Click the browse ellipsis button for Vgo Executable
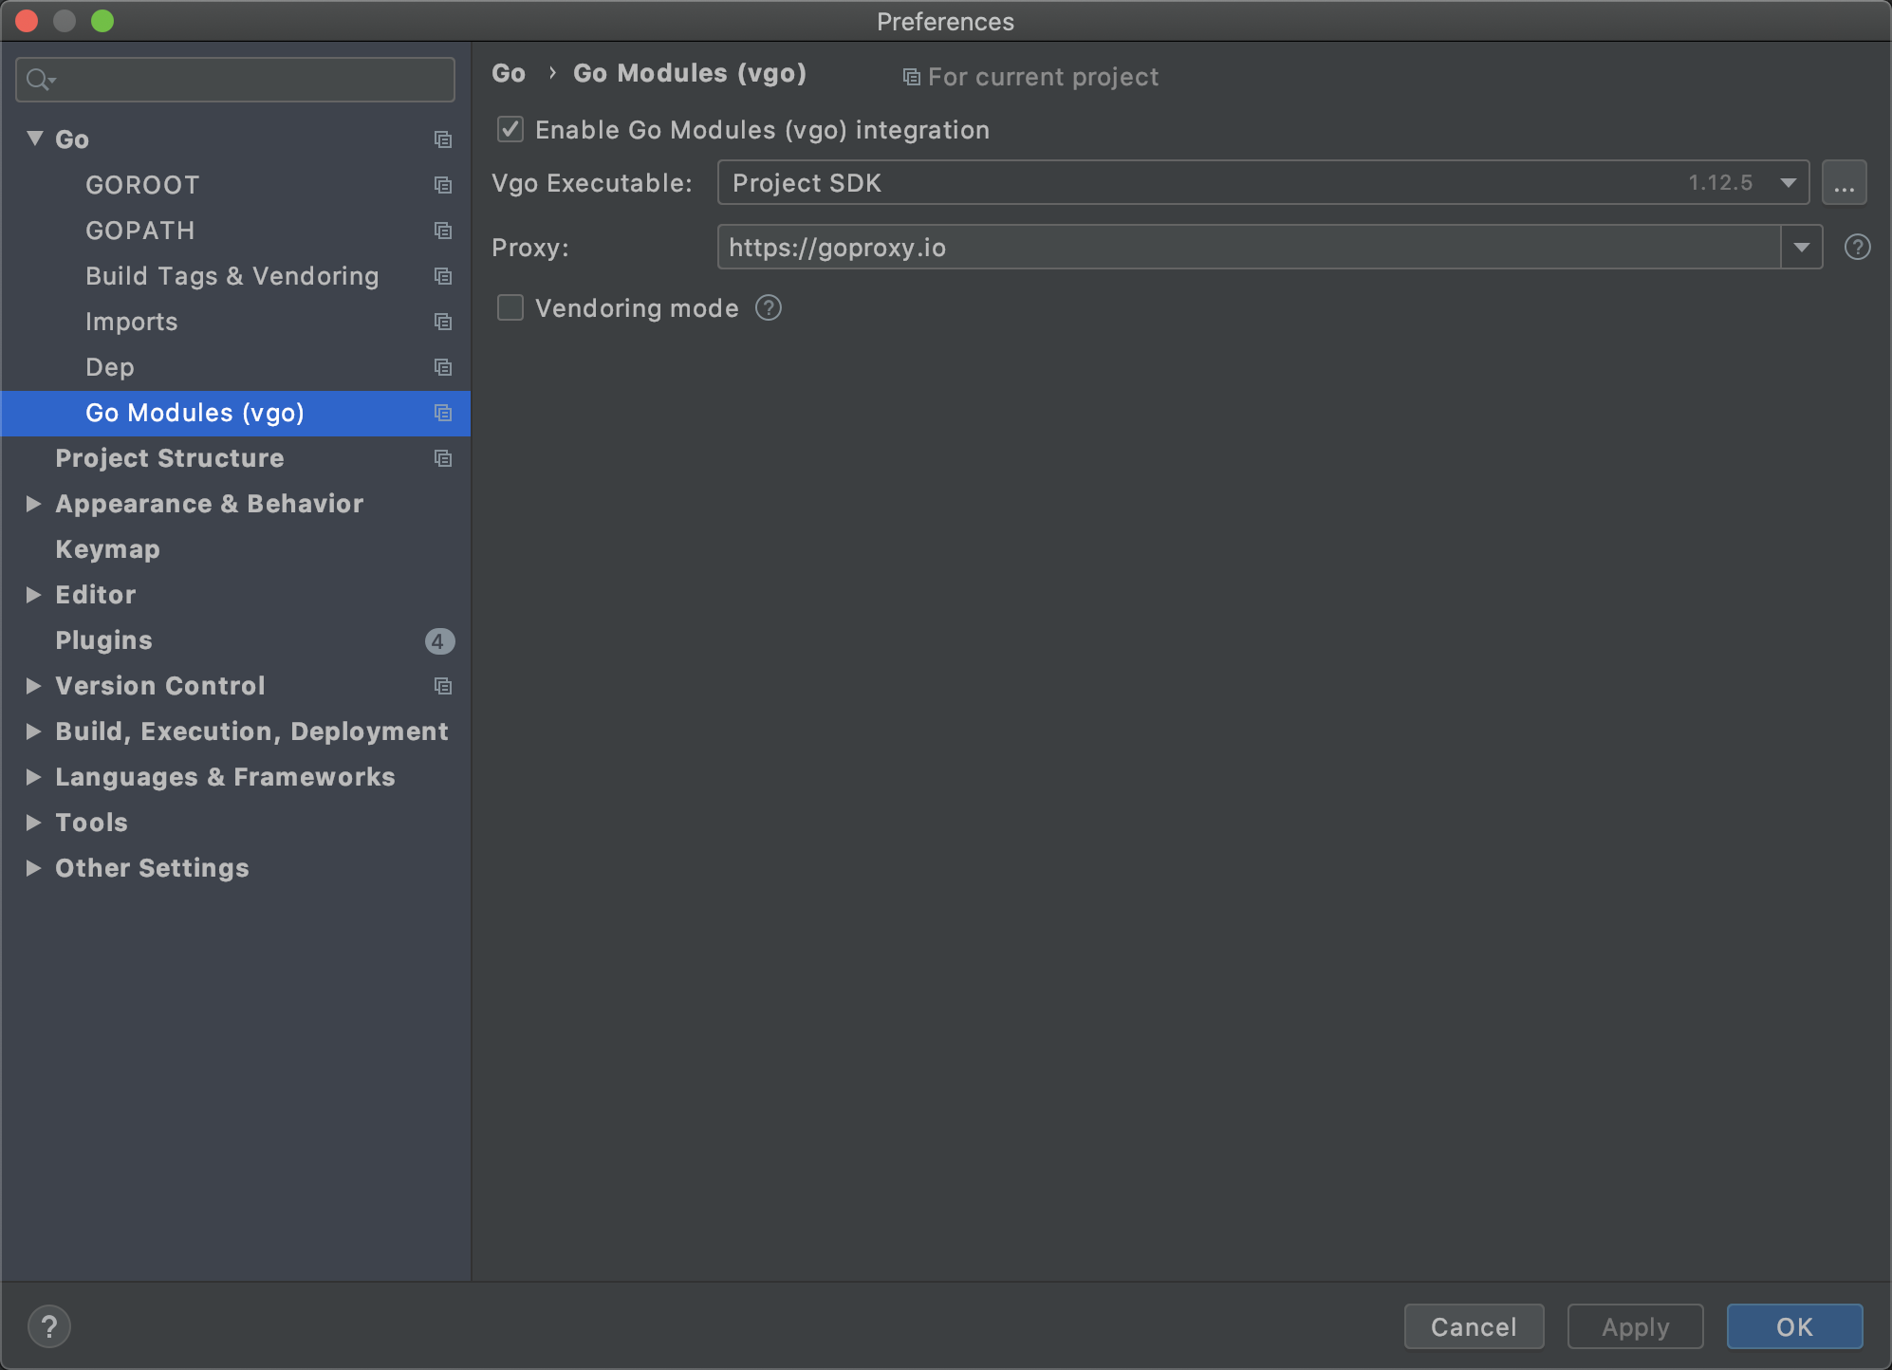Viewport: 1892px width, 1370px height. click(x=1844, y=183)
